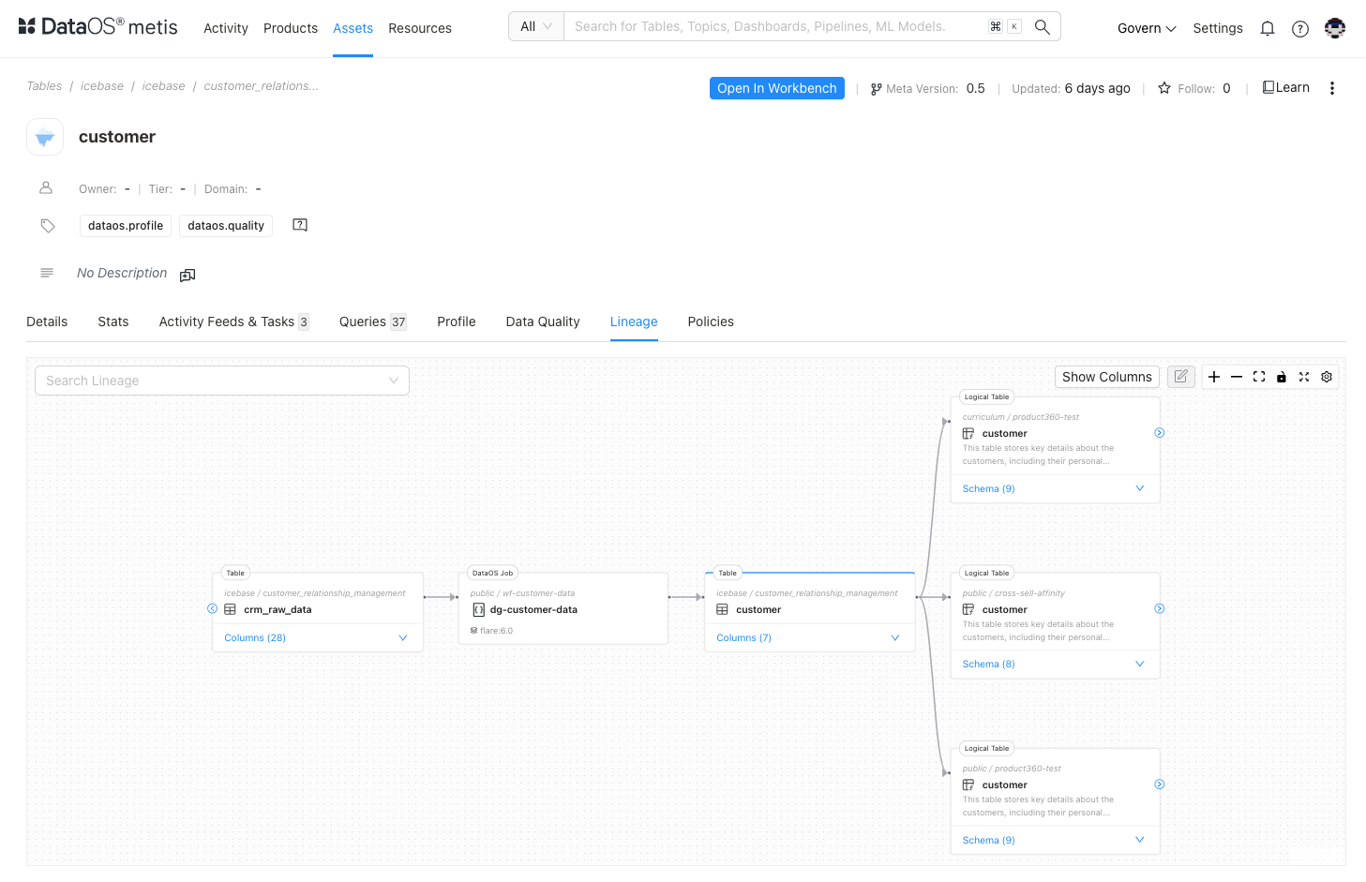Click the expand fullscreen lineage icon
1366x882 pixels.
1304,377
